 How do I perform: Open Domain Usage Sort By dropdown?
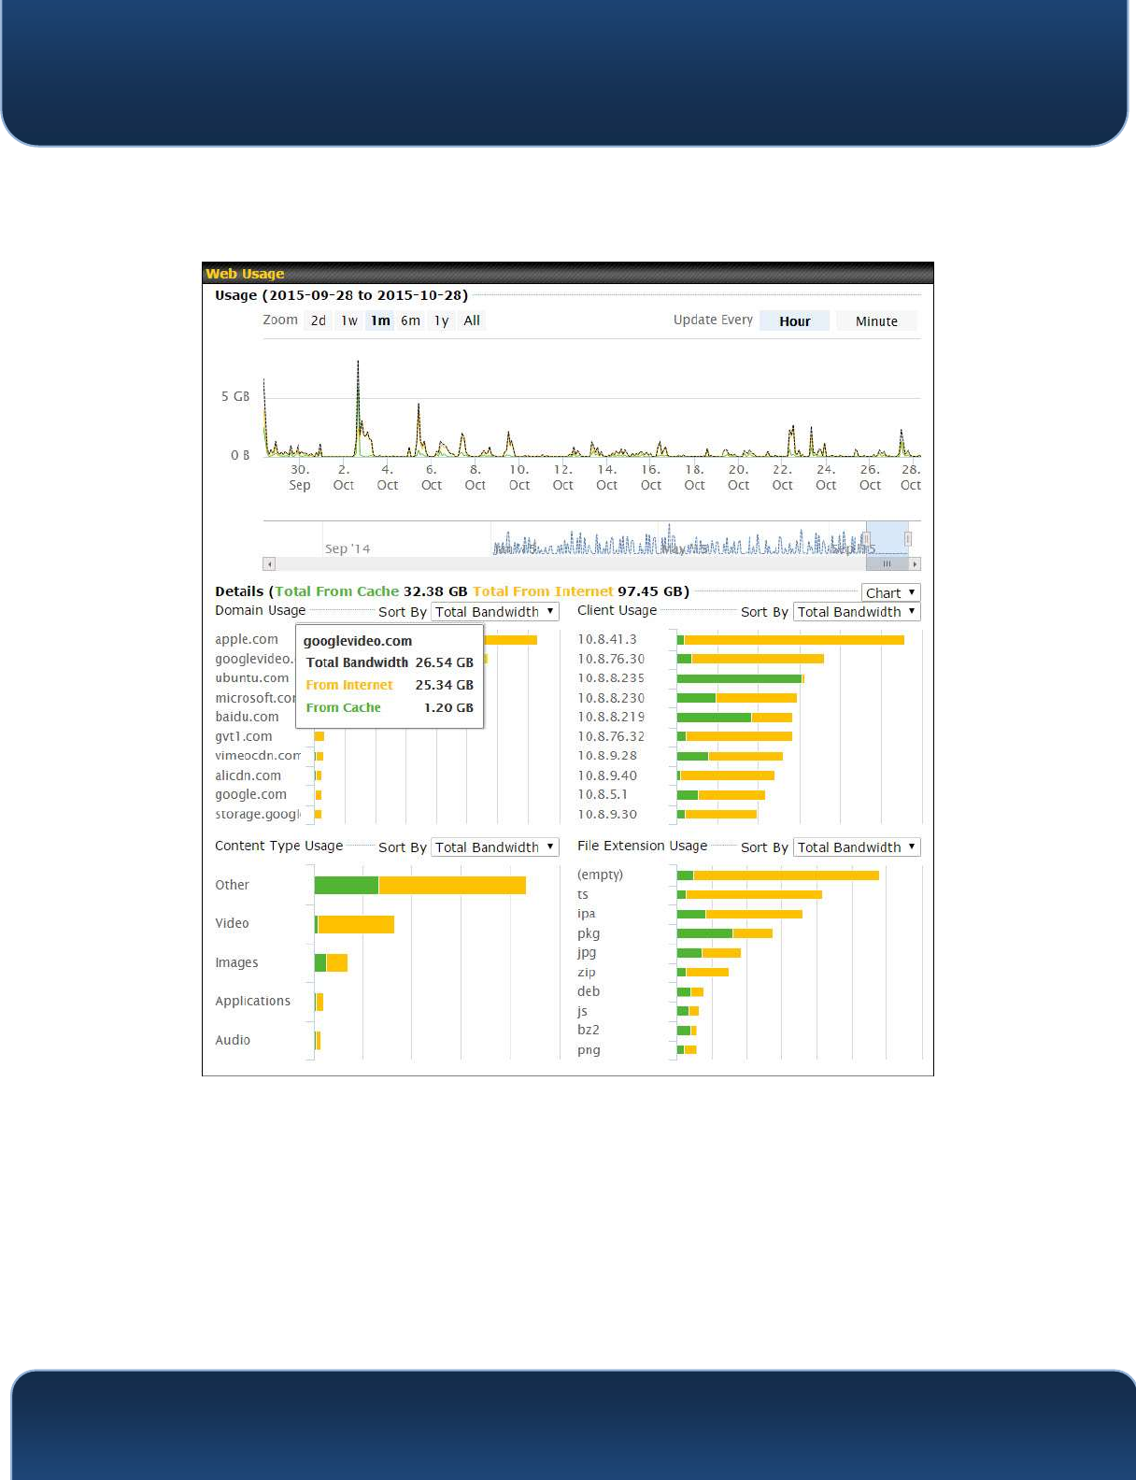coord(495,612)
